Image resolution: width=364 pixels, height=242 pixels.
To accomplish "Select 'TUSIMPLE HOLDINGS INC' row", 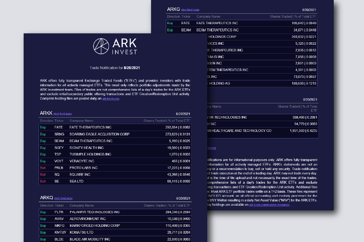I will pos(115,154).
